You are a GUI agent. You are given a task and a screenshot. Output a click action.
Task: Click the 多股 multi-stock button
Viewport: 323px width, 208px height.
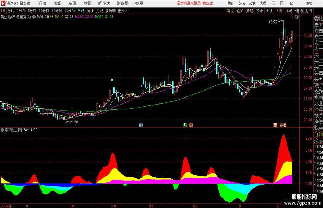point(250,11)
